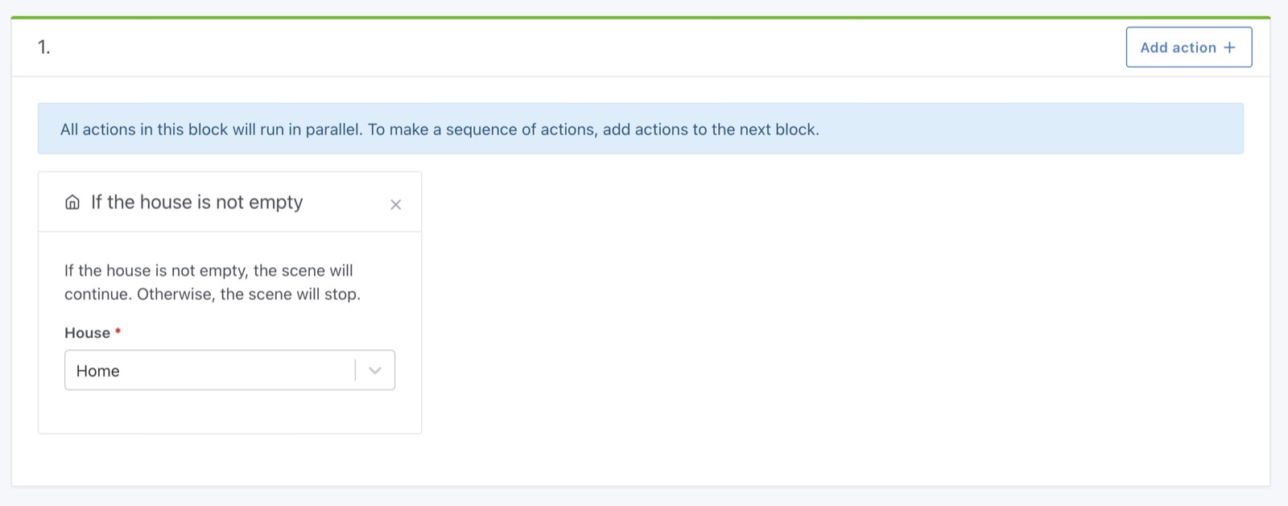This screenshot has height=506, width=1288.
Task: Click the house icon in card header
Action: (x=72, y=202)
